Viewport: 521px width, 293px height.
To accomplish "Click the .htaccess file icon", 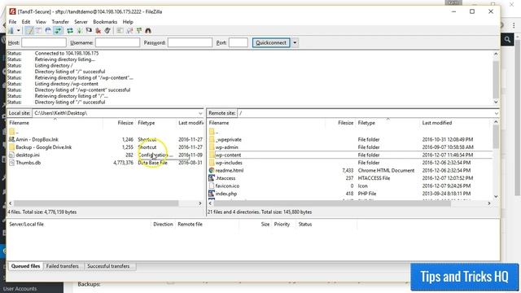I will pos(212,178).
